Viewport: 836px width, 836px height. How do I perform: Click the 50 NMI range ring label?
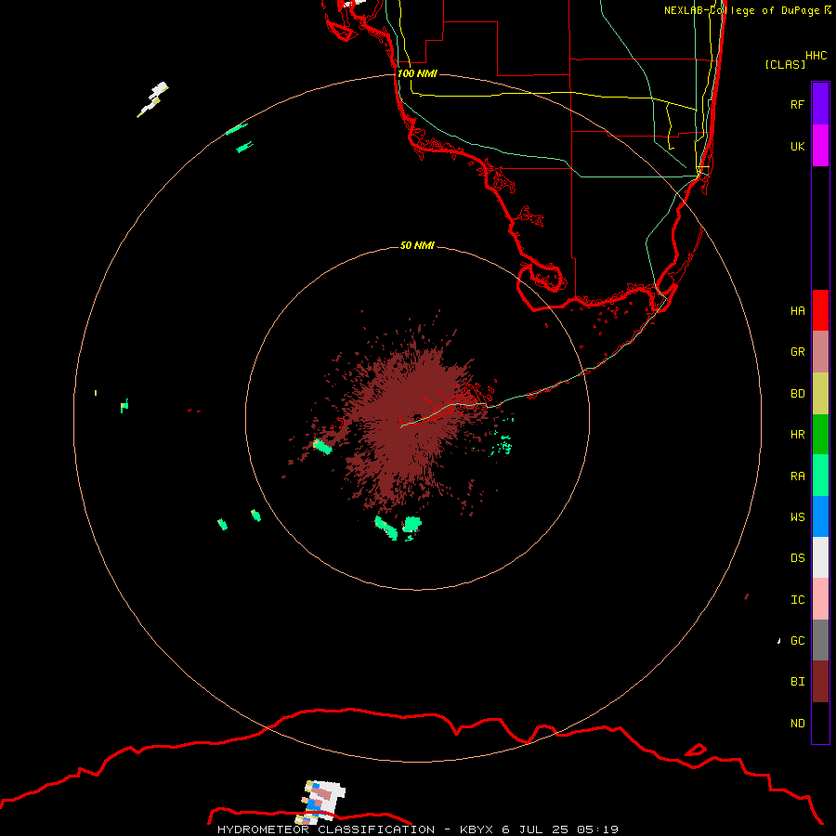tap(417, 245)
